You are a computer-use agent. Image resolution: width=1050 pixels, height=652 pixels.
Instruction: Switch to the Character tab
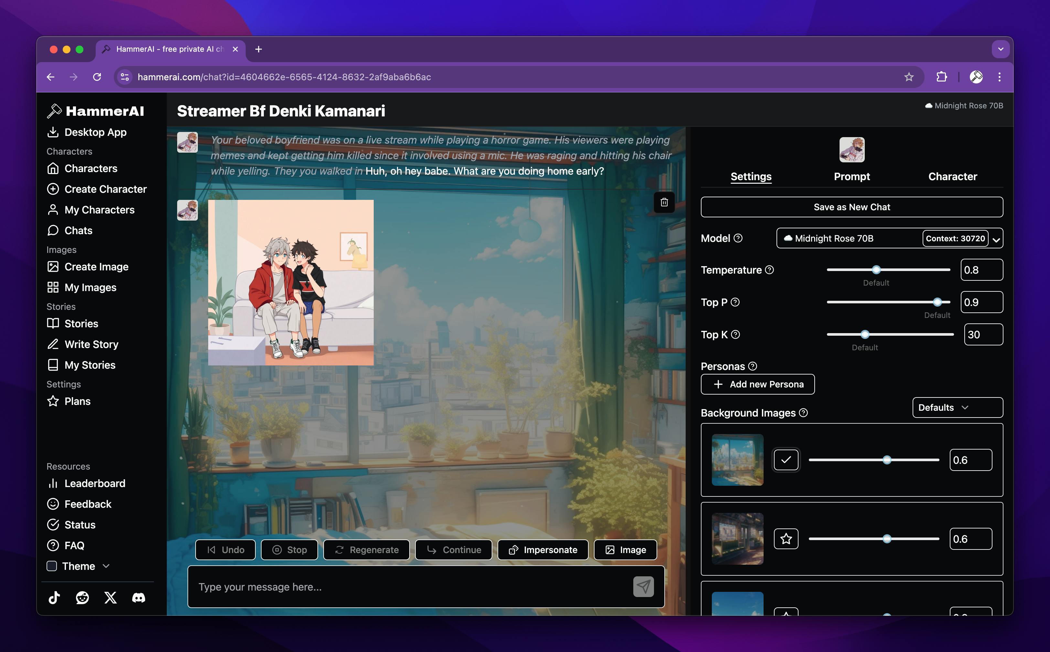point(952,176)
